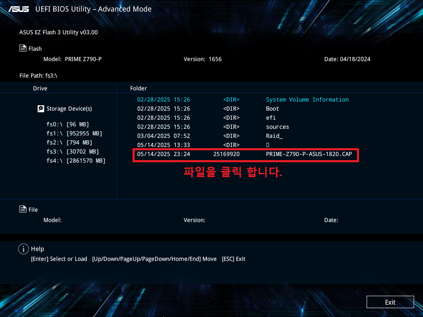Click the File Path: fs3:\ text
The width and height of the screenshot is (423, 317).
38,76
